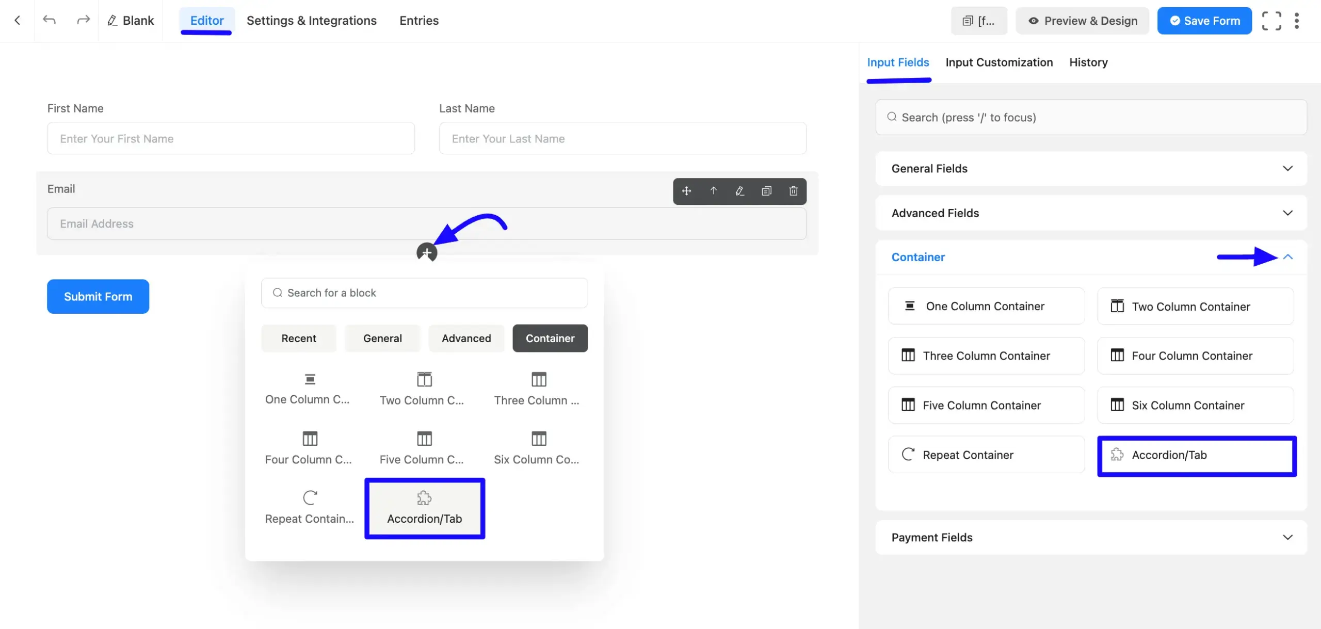The image size is (1321, 629).
Task: Click the move handle on Email field
Action: click(686, 191)
